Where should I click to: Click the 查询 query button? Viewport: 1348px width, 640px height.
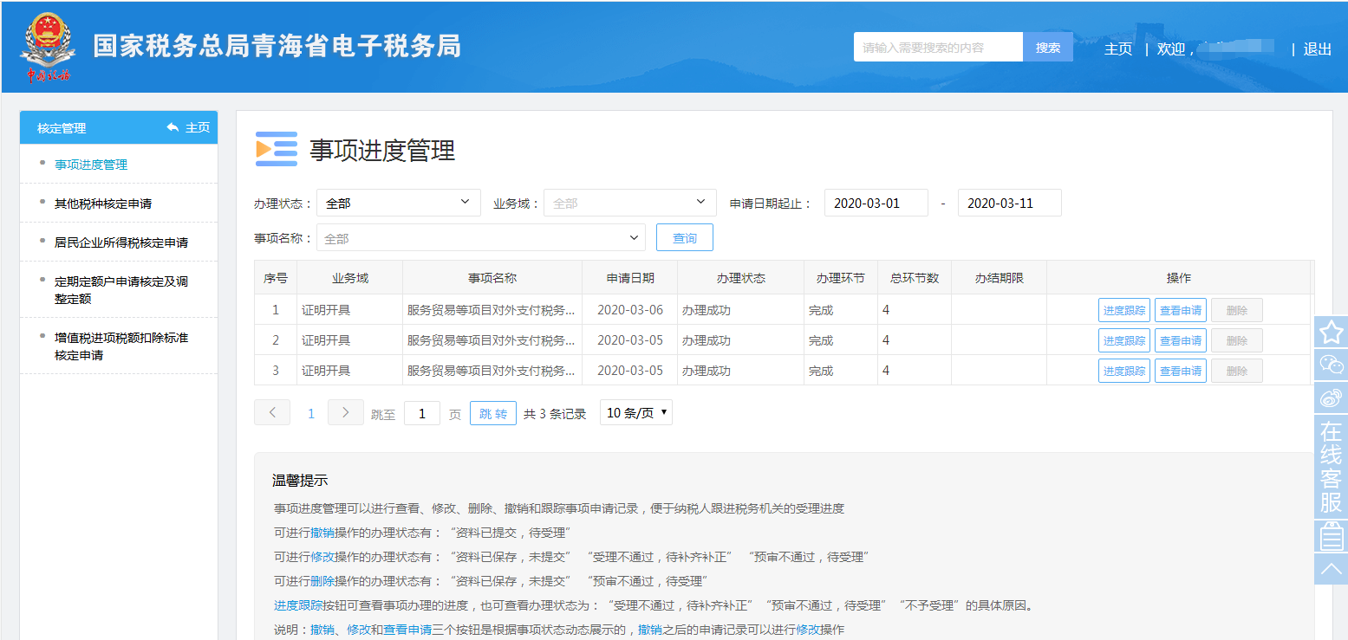point(684,238)
